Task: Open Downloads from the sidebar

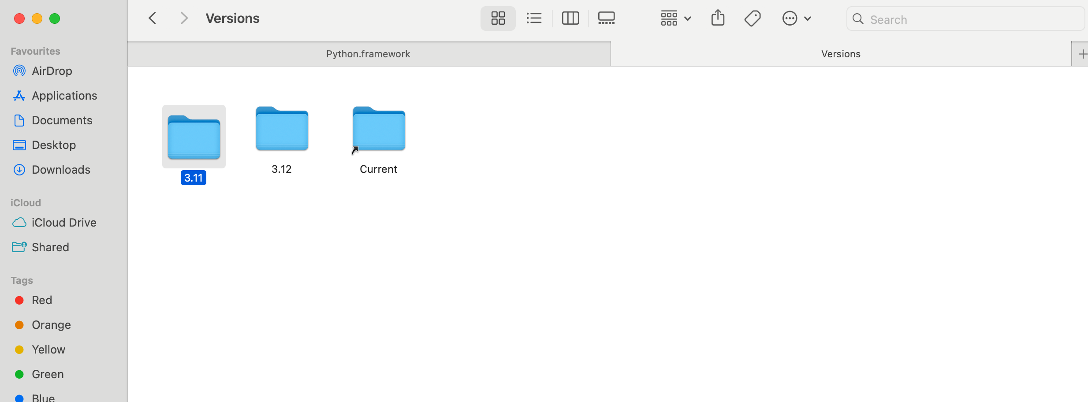Action: [x=61, y=170]
